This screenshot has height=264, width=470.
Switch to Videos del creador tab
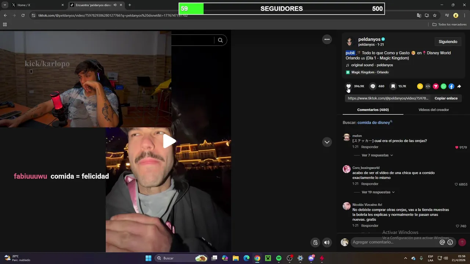point(434,110)
